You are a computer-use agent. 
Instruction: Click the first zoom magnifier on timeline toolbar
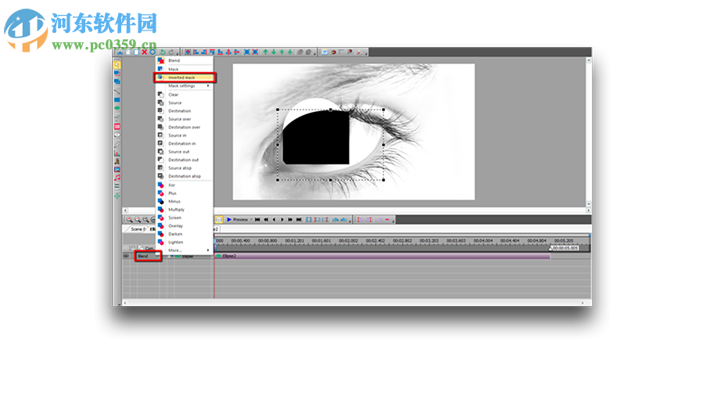point(129,220)
